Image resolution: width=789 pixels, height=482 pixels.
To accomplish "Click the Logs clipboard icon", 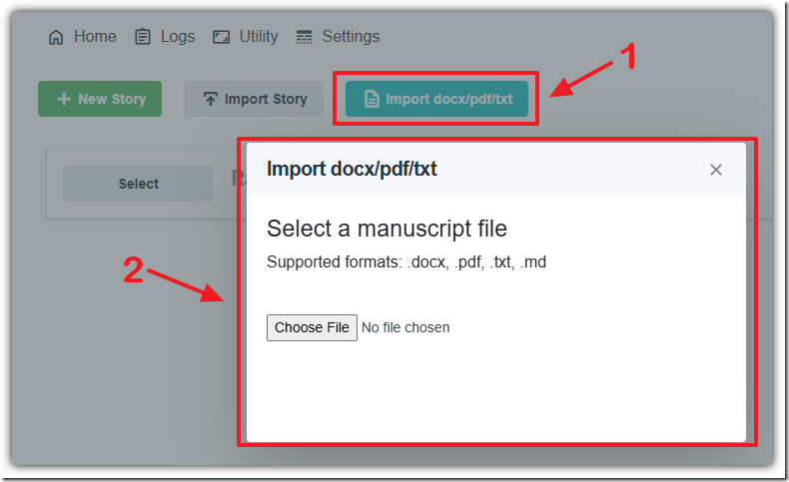I will 142,37.
